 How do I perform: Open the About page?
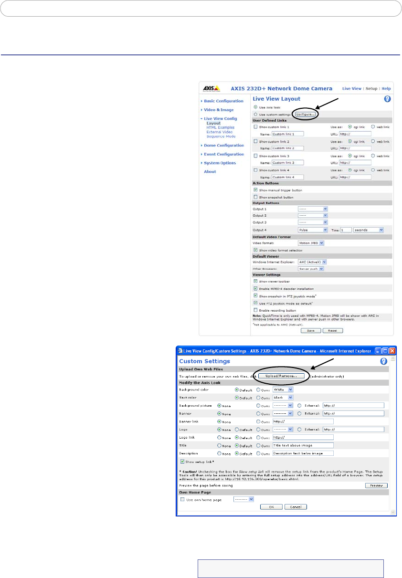210,171
